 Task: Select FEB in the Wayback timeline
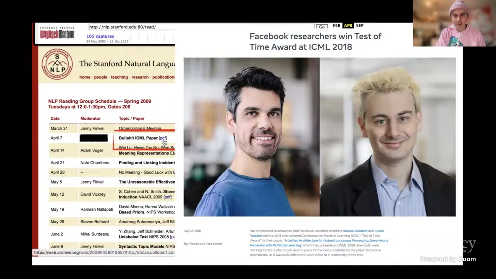point(336,26)
